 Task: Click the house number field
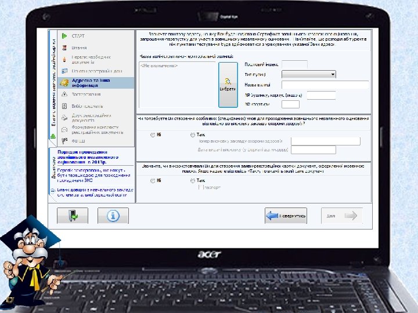point(321,95)
